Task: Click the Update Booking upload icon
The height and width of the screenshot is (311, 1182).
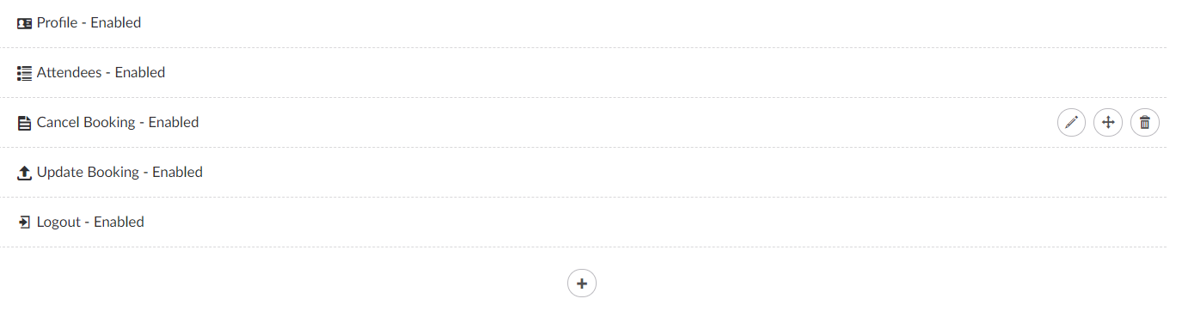Action: [25, 173]
